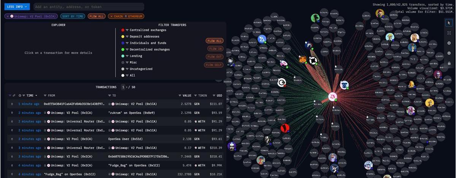Toggle the Lending filter

(x=131, y=56)
